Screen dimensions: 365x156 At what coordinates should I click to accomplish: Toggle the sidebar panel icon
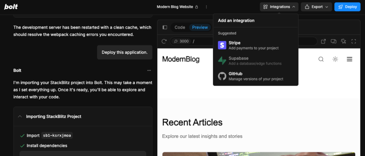pyautogui.click(x=165, y=27)
